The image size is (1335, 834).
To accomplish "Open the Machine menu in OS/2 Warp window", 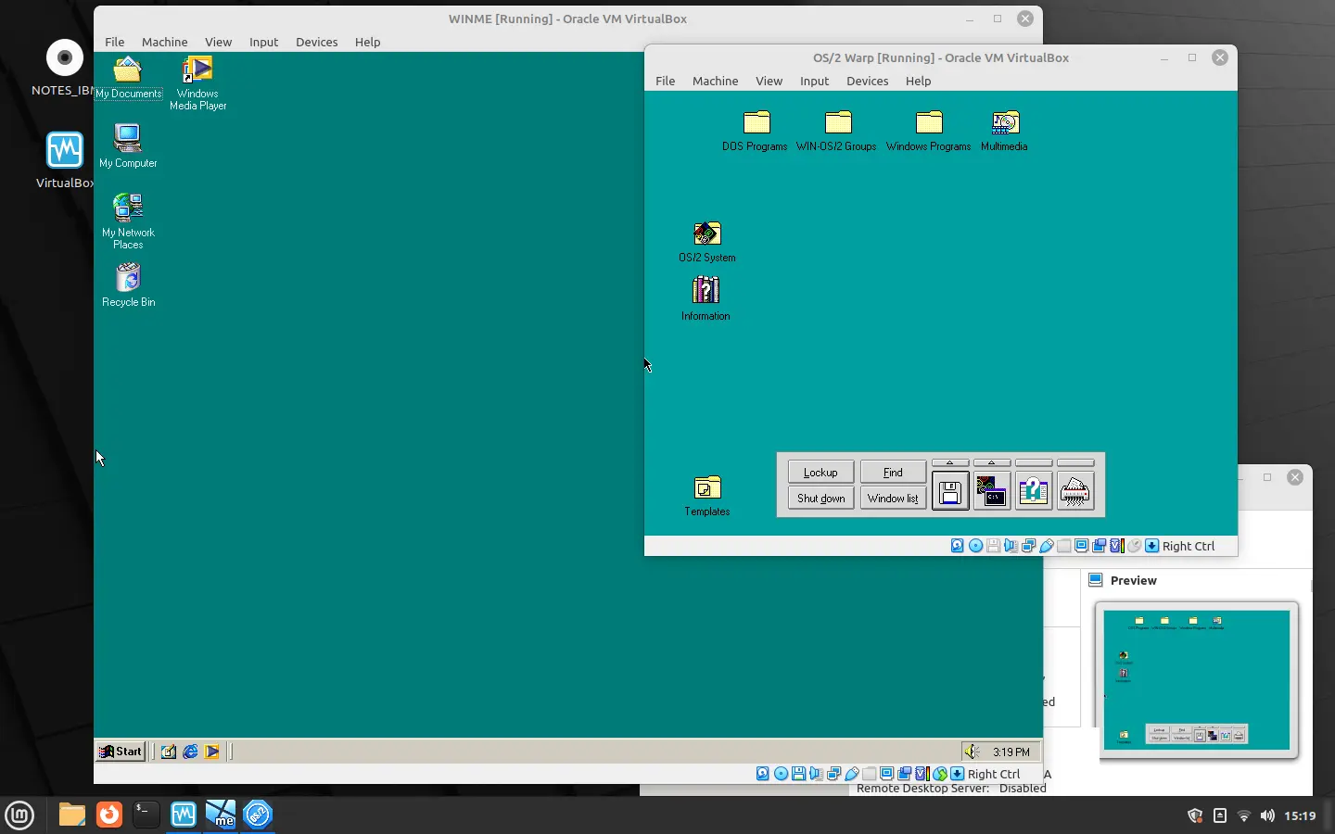I will (716, 81).
